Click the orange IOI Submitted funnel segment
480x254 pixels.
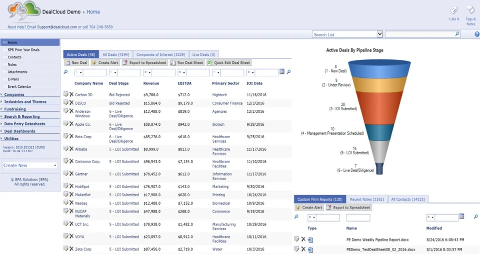[379, 108]
